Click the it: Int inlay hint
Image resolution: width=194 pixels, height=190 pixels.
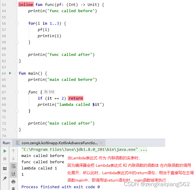tap(49, 92)
